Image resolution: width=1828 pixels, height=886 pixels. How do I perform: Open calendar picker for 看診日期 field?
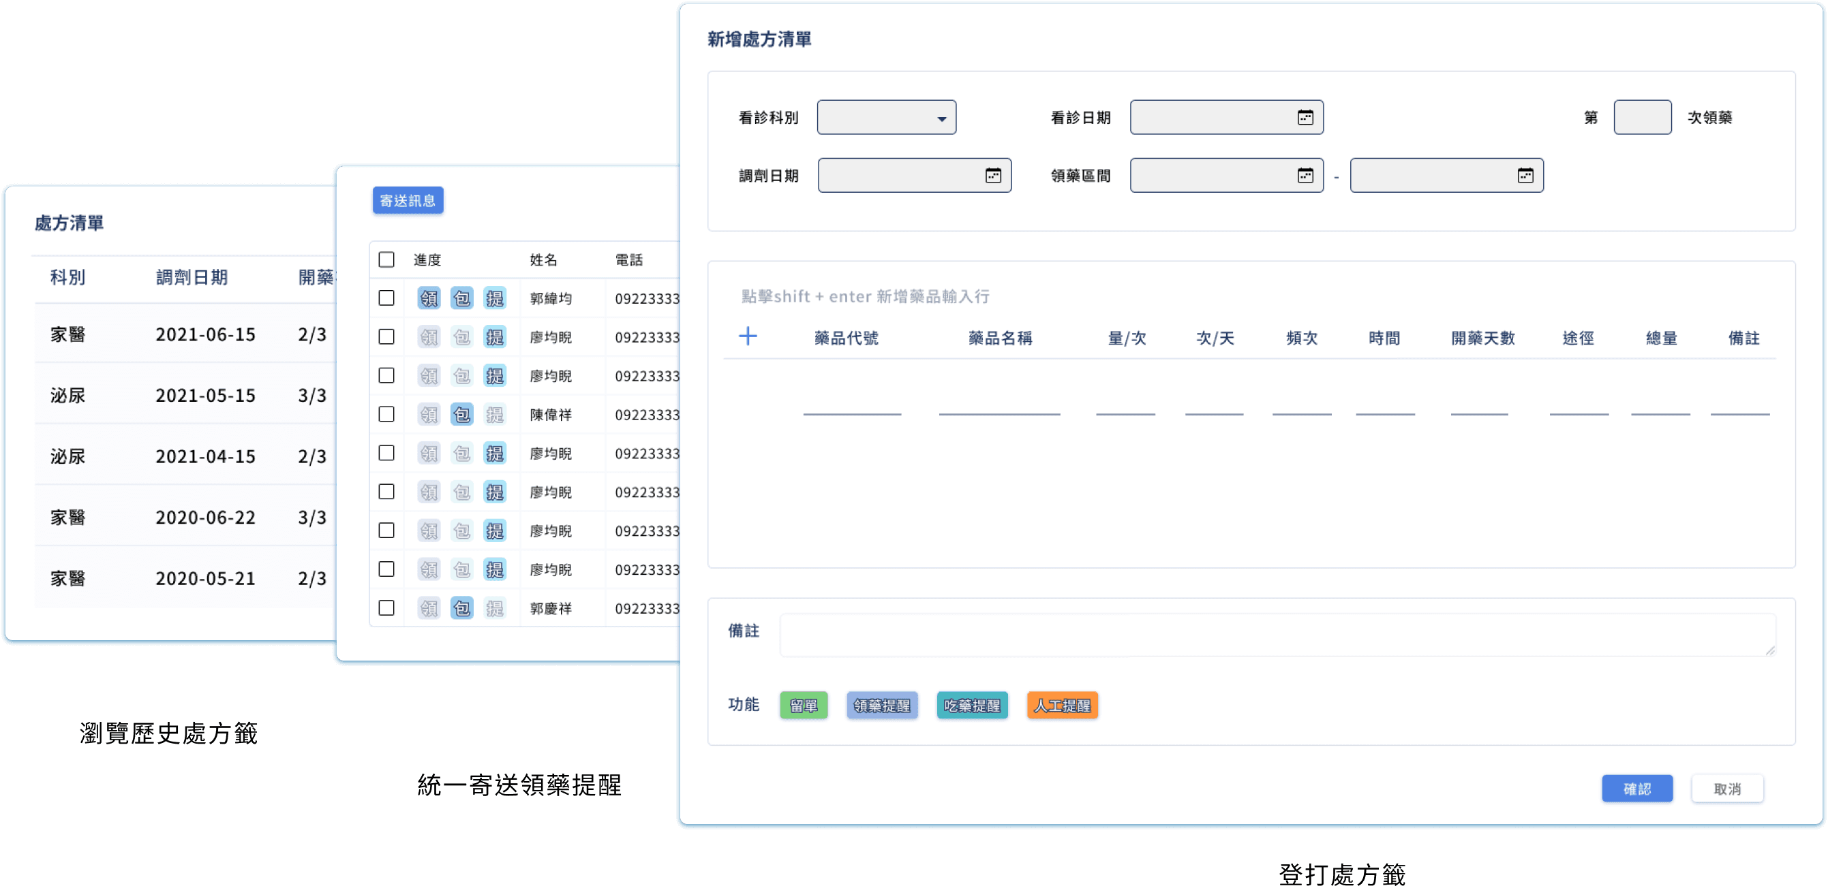pos(1305,118)
